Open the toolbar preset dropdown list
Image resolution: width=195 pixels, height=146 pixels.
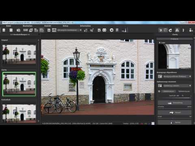pyautogui.click(x=69, y=30)
